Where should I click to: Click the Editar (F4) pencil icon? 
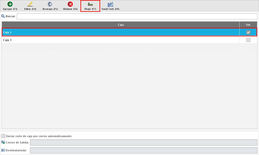coord(30,4)
